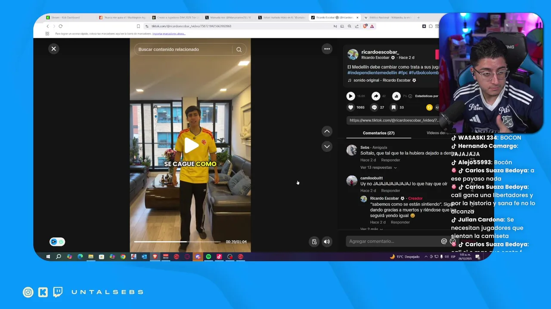Go to next video with down chevron
Image resolution: width=551 pixels, height=309 pixels.
327,147
